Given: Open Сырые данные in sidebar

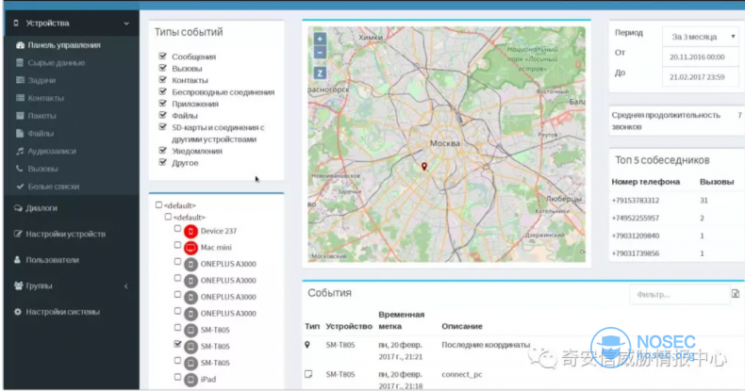Looking at the screenshot, I should click(50, 62).
